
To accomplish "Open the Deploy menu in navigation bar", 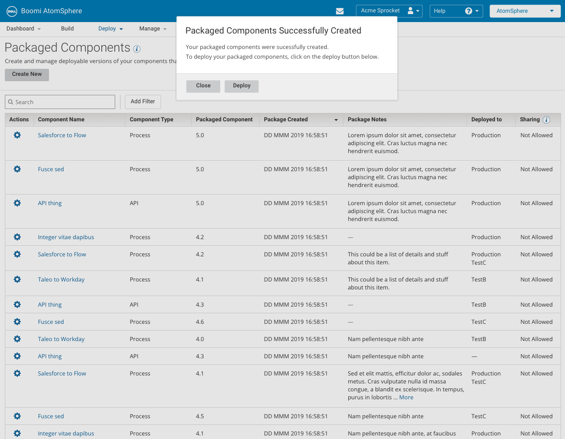I will tap(111, 29).
